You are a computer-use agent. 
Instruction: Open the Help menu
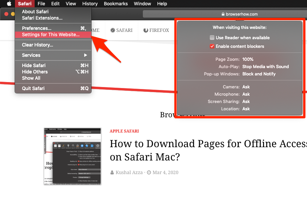tap(162, 4)
